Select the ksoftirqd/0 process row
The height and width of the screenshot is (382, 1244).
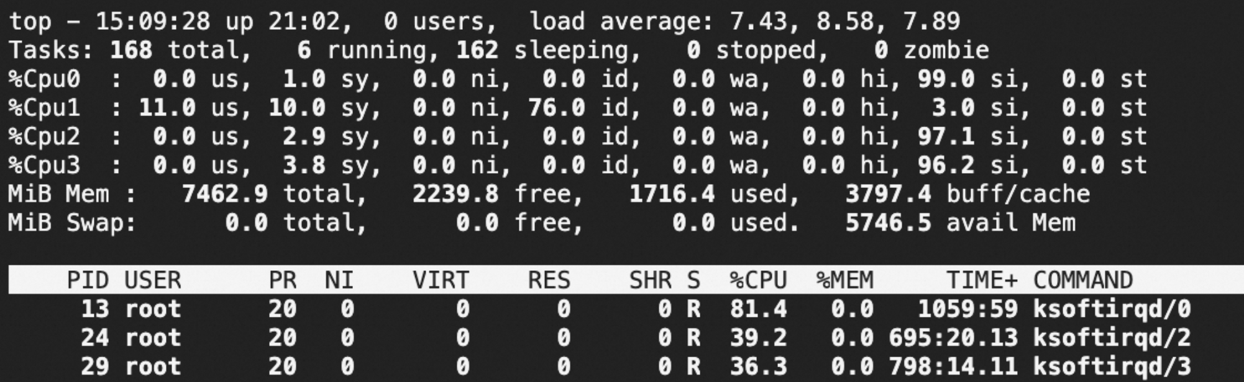point(621,309)
